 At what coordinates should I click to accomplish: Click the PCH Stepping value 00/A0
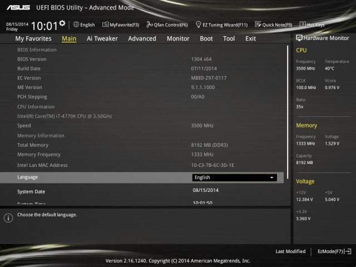pos(197,97)
